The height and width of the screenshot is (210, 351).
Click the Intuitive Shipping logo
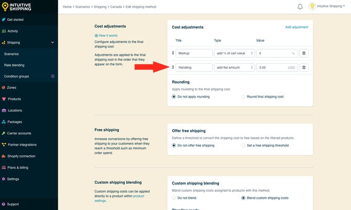tap(17, 7)
